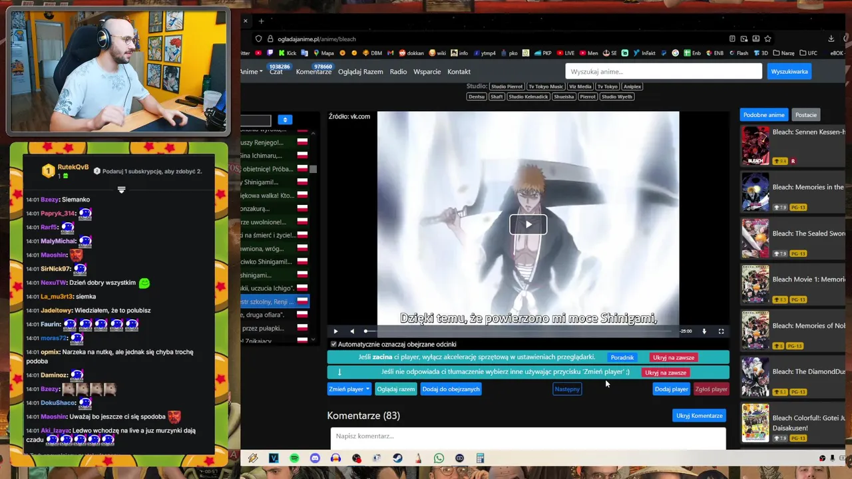Switch to the 'Postacie' tab
This screenshot has height=479, width=852.
pos(805,115)
